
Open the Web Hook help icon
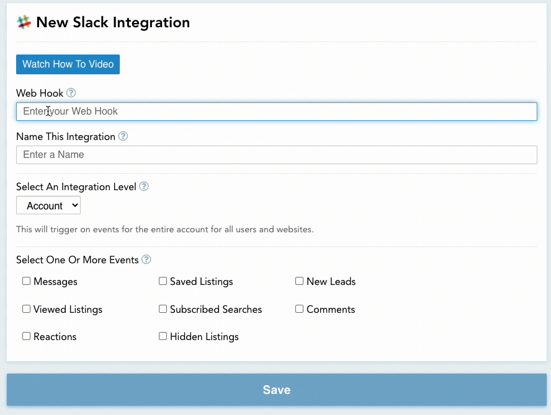[x=71, y=93]
